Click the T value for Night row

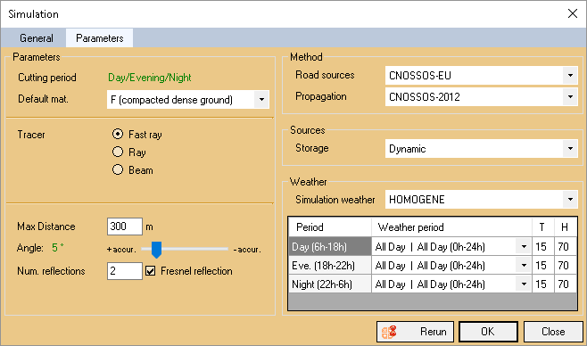542,284
